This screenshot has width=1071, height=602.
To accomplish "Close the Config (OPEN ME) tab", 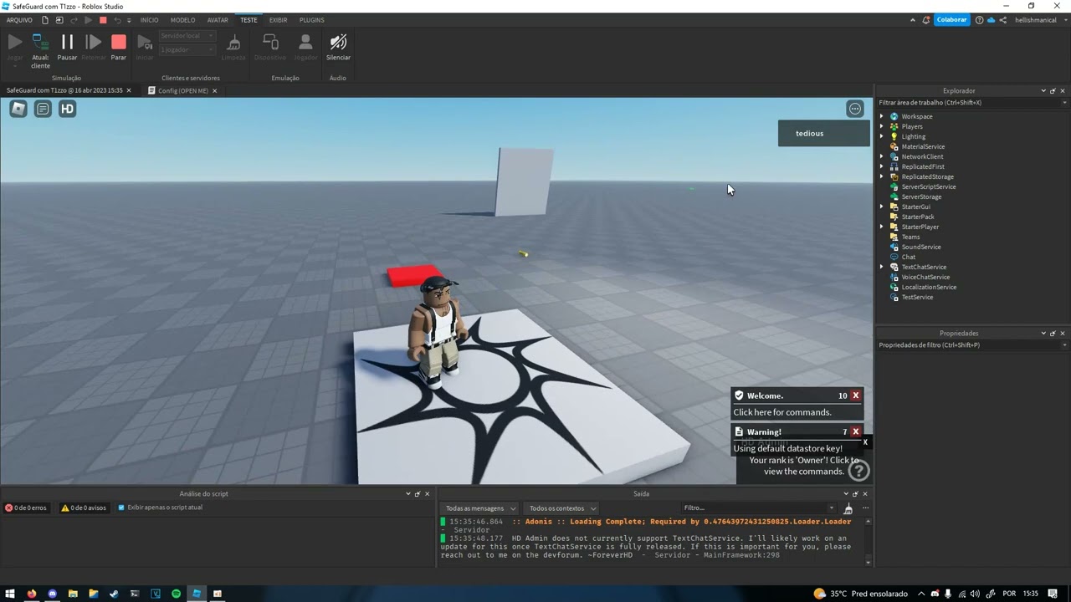I will 214,90.
